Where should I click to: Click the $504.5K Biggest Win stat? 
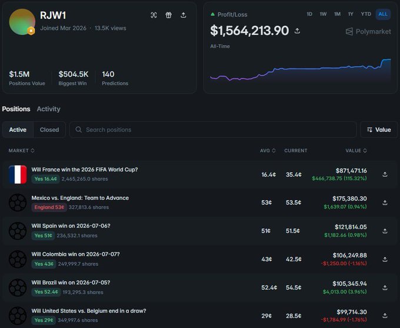(x=73, y=78)
